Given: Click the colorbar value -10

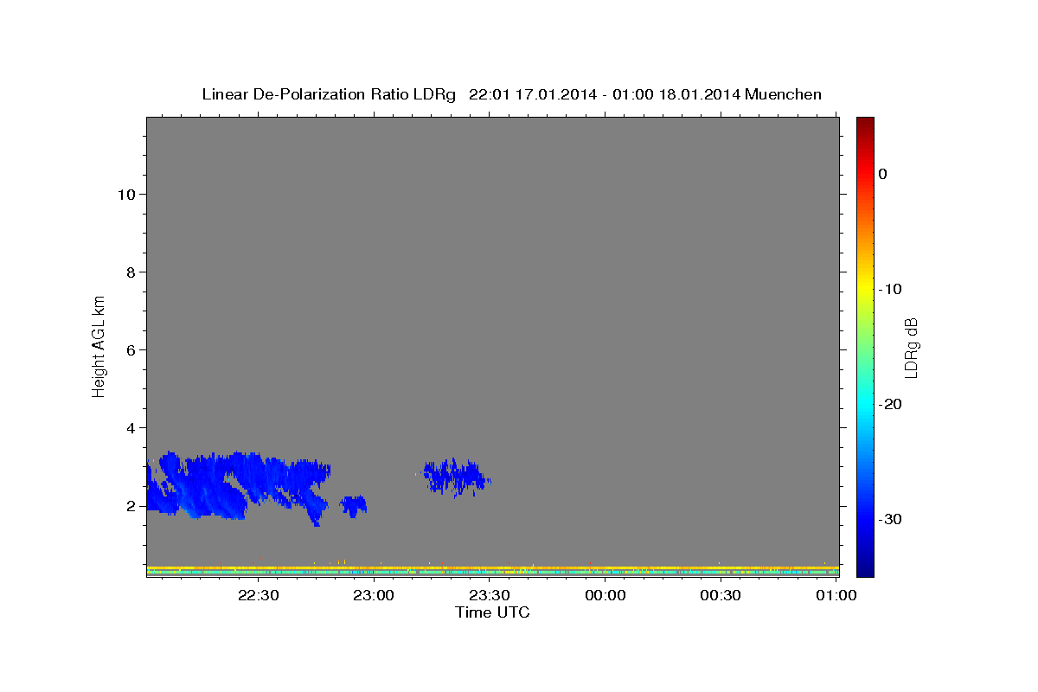Looking at the screenshot, I should (x=890, y=289).
